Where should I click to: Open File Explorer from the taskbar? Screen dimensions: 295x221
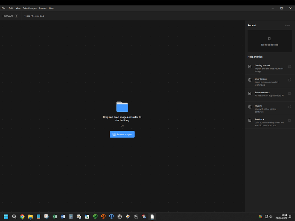point(30,216)
